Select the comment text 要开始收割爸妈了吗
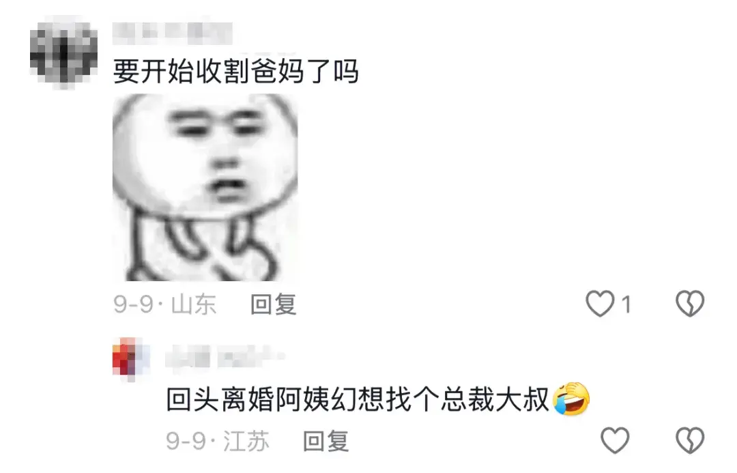 tap(236, 72)
